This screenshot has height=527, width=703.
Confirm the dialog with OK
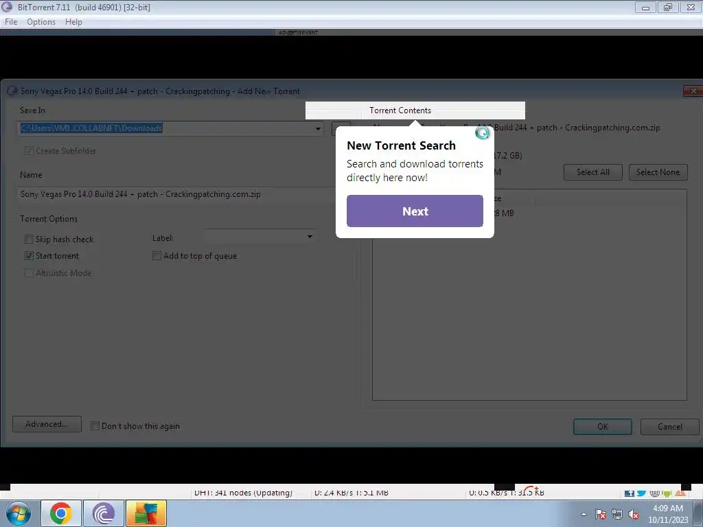pos(603,427)
